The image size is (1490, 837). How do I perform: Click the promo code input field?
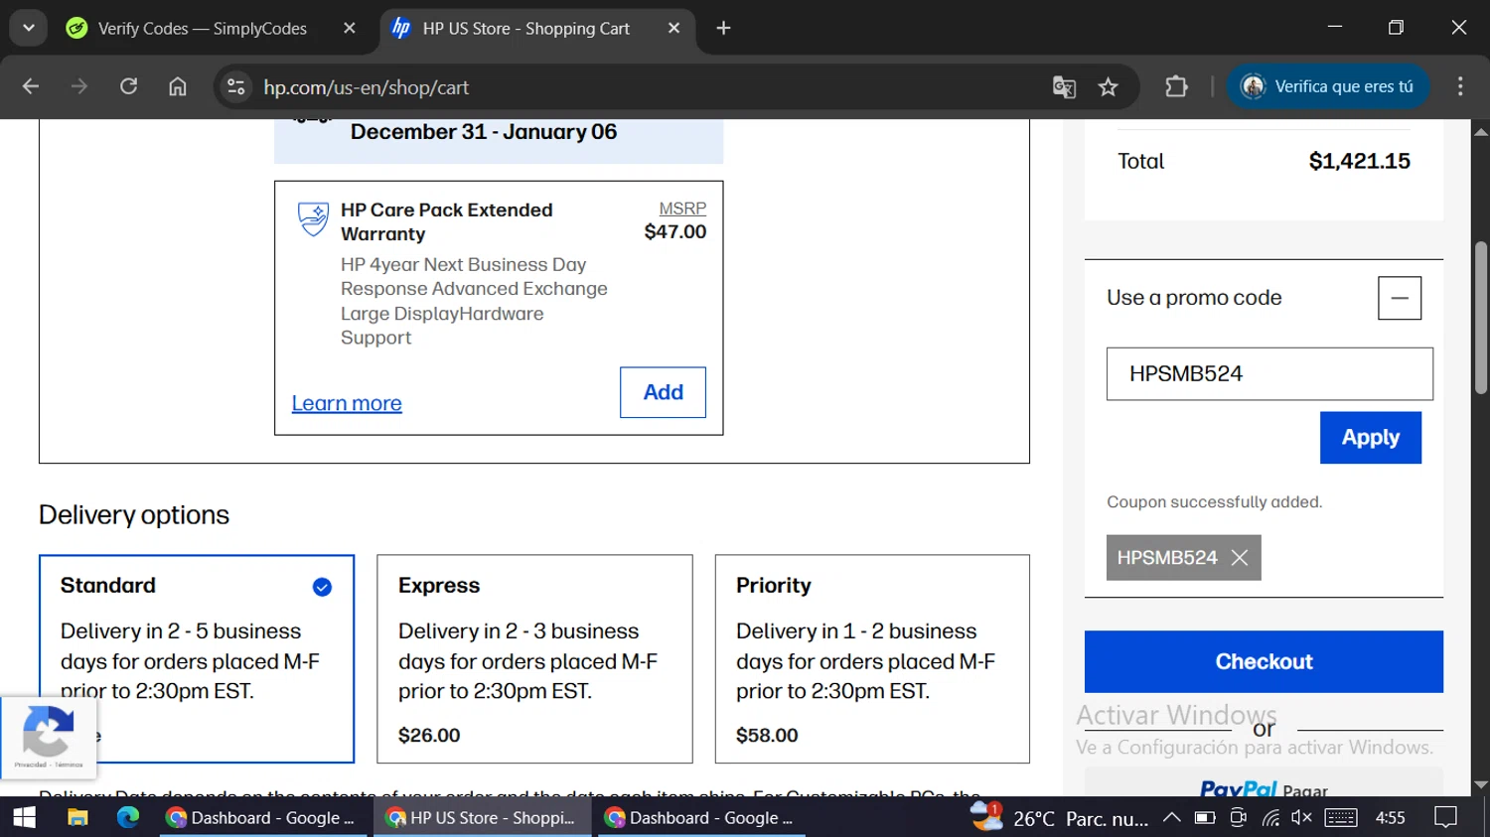(x=1269, y=374)
